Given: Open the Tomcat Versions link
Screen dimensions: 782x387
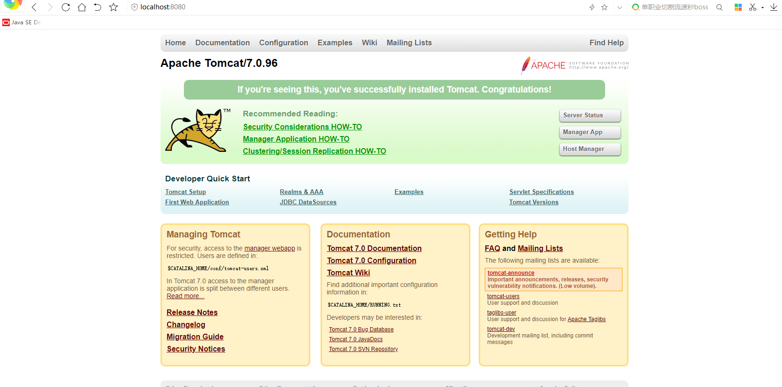Looking at the screenshot, I should [534, 202].
